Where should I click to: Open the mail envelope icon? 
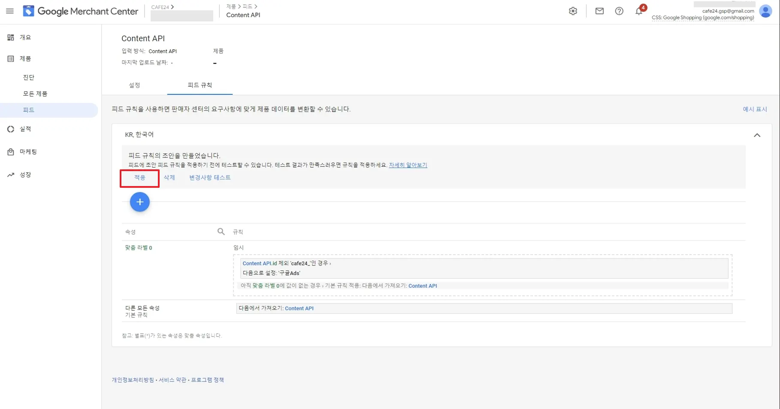coord(599,11)
